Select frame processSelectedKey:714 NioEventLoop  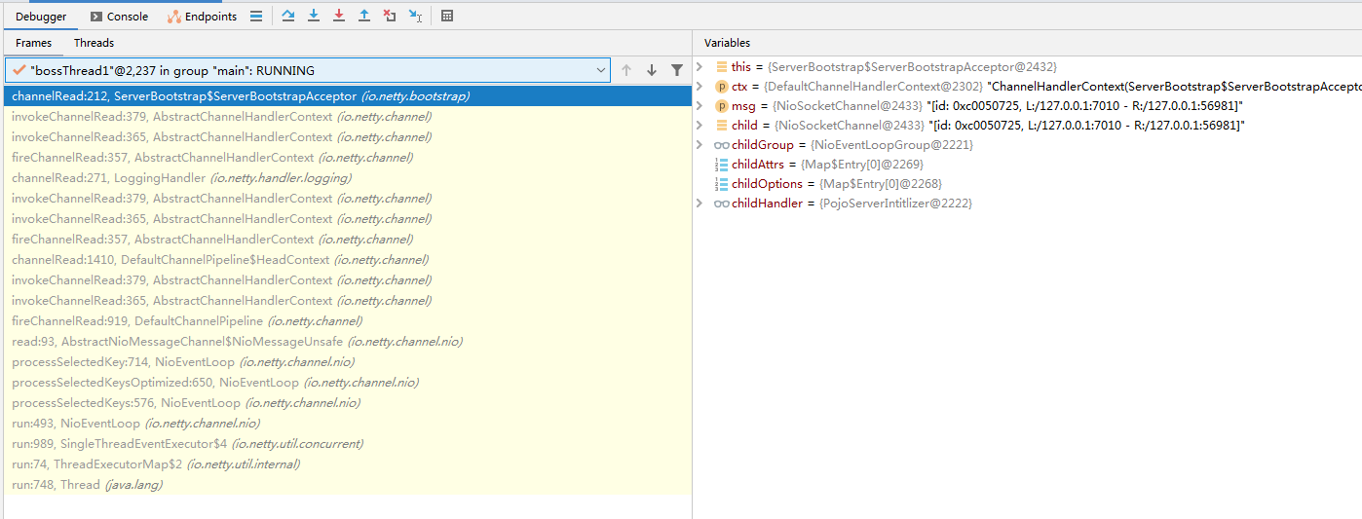[347, 362]
